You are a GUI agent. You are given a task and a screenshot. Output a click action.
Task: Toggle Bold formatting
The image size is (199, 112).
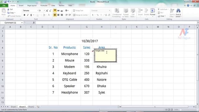(x=24, y=15)
